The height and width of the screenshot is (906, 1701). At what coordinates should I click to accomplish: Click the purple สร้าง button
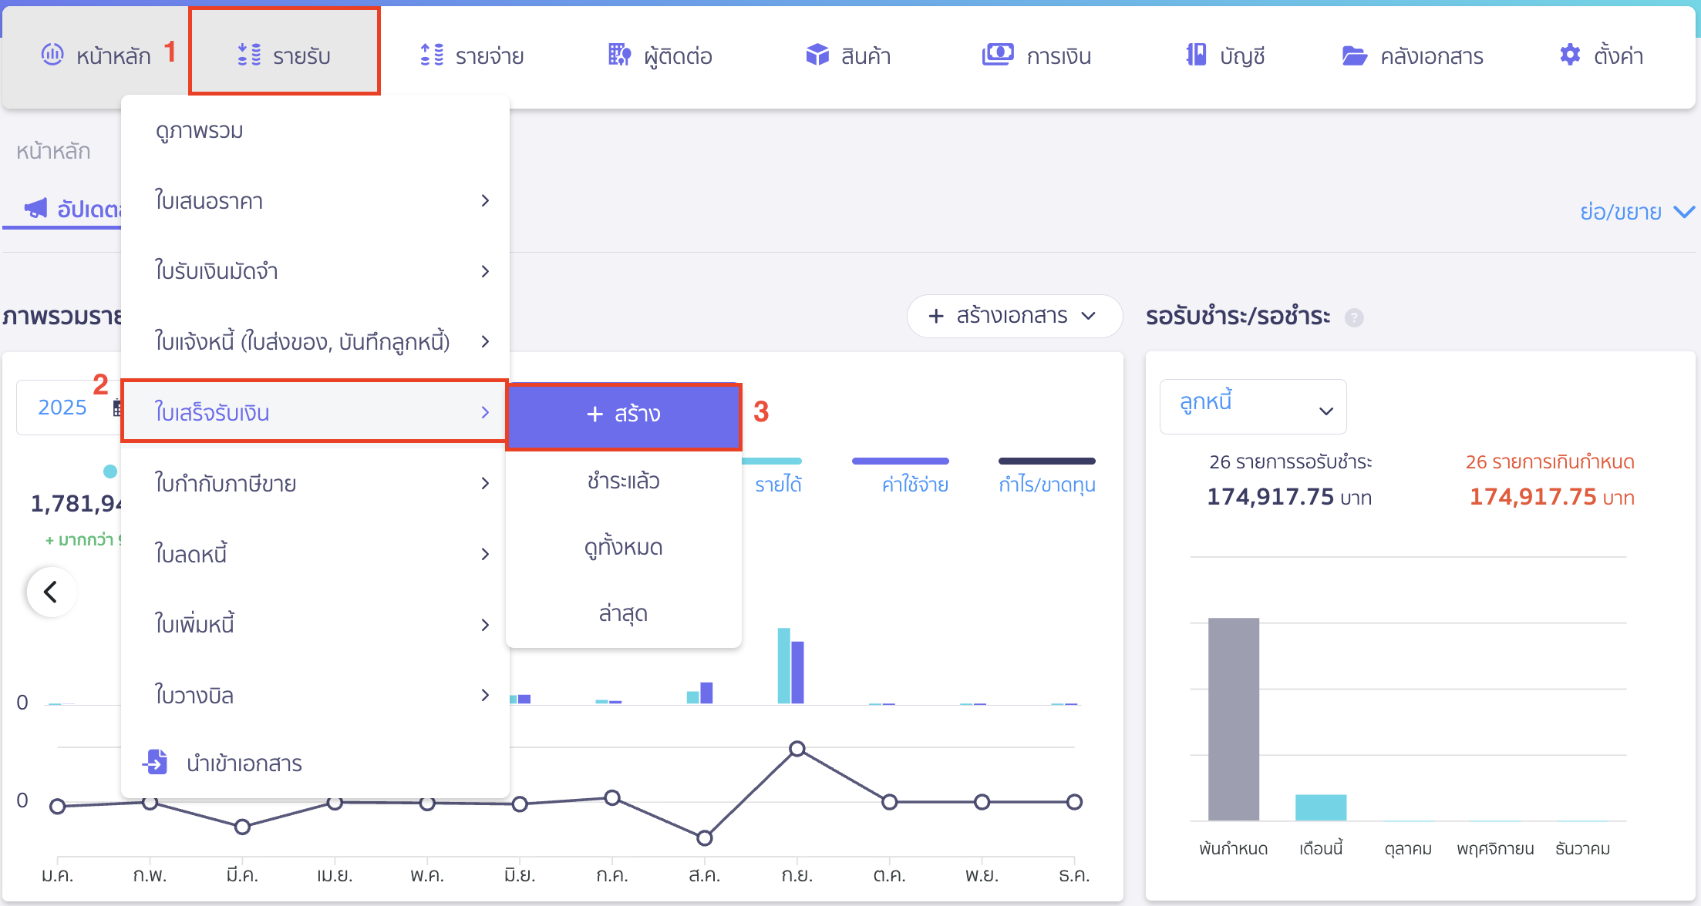click(623, 414)
